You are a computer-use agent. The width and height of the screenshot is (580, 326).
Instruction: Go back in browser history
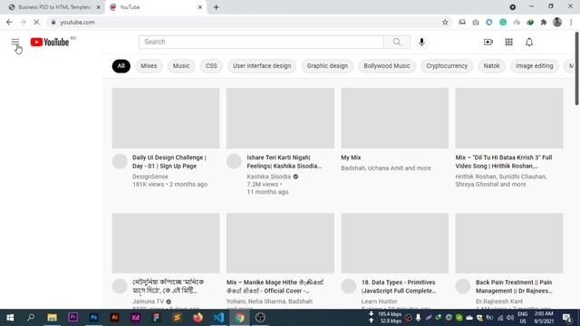9,22
